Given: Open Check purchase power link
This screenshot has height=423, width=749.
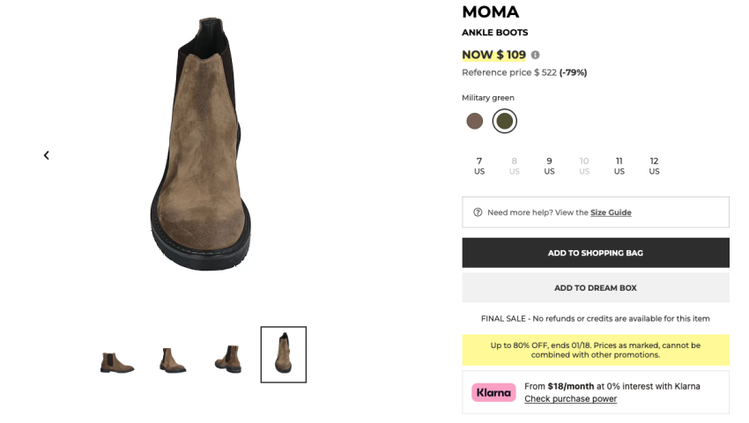Looking at the screenshot, I should click(x=570, y=399).
